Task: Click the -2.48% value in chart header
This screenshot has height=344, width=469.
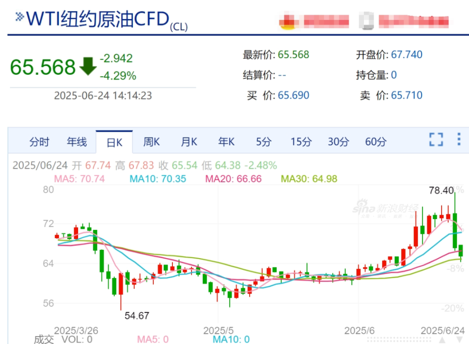Action: coord(261,165)
